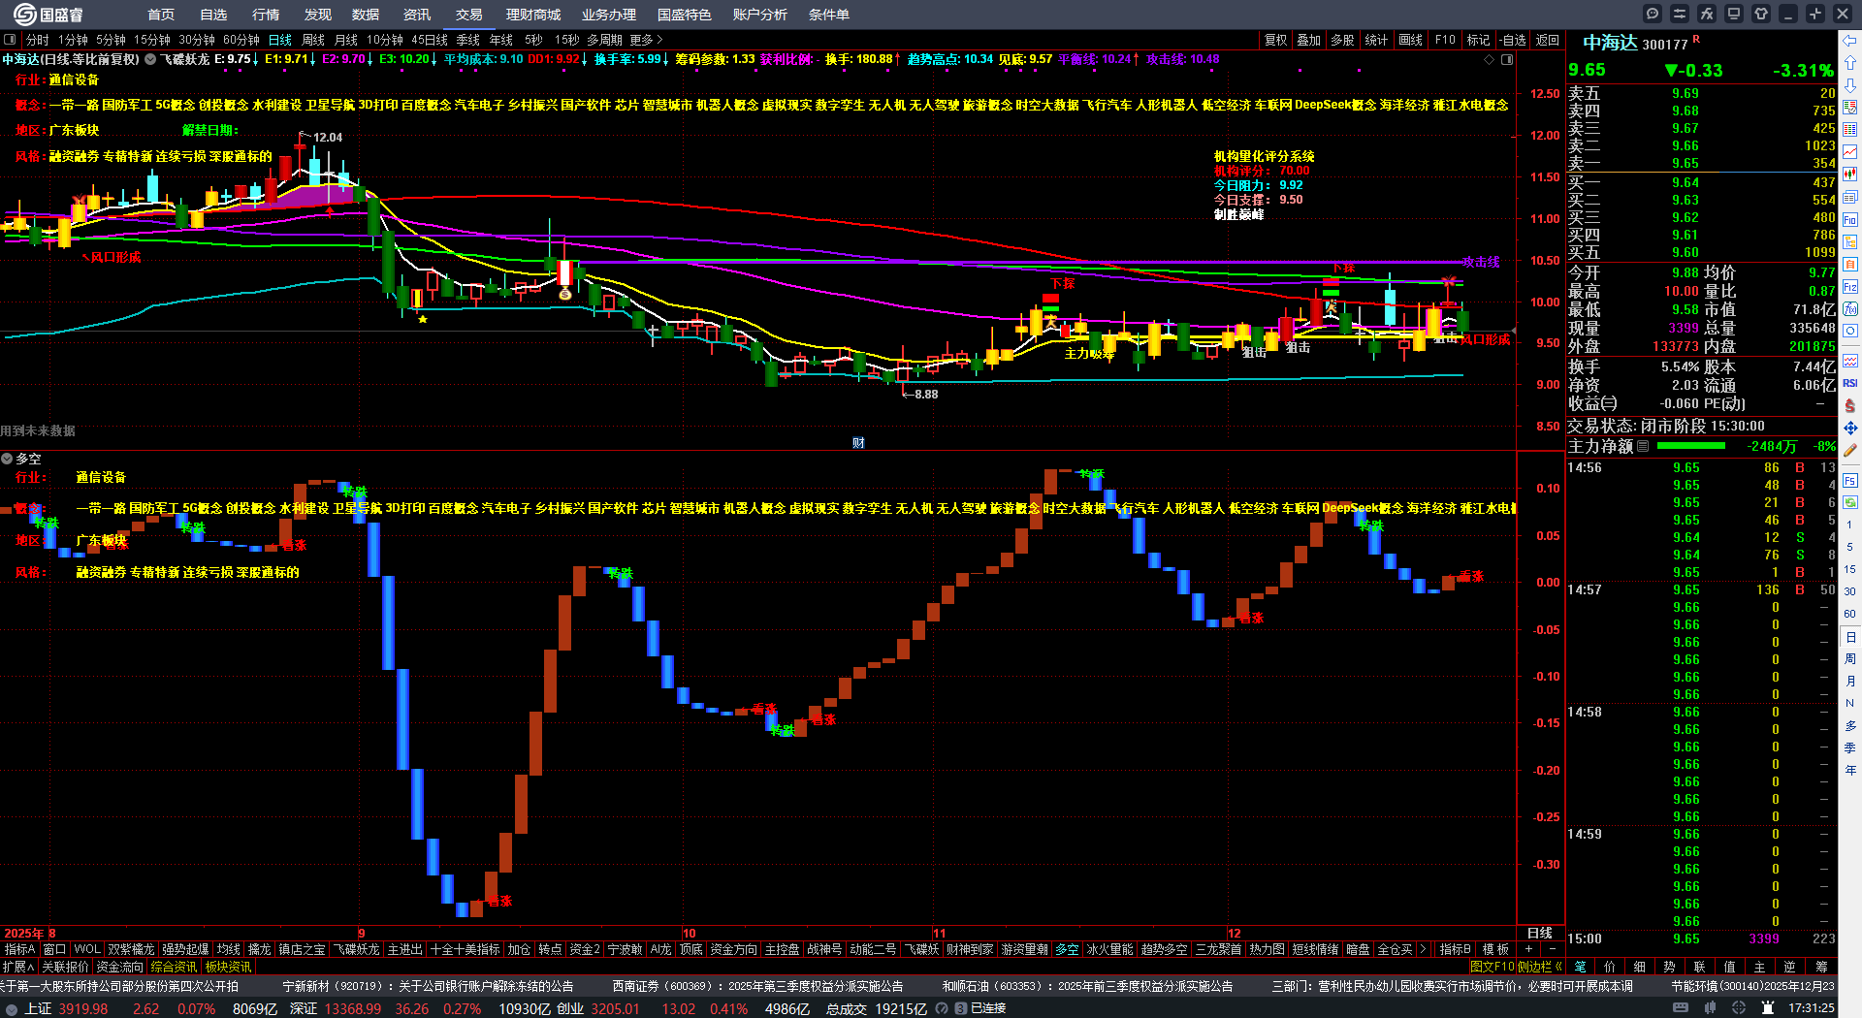Viewport: 1862px width, 1018px height.
Task: Open the 行情 menu
Action: (x=266, y=15)
